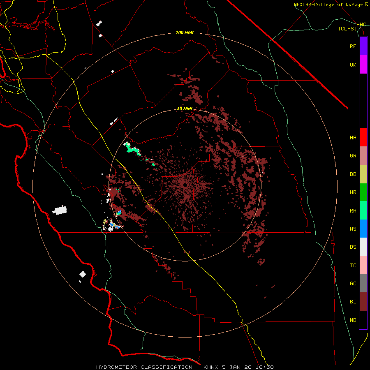
Task: Click the 50 NMI range ring label
Action: coord(185,109)
